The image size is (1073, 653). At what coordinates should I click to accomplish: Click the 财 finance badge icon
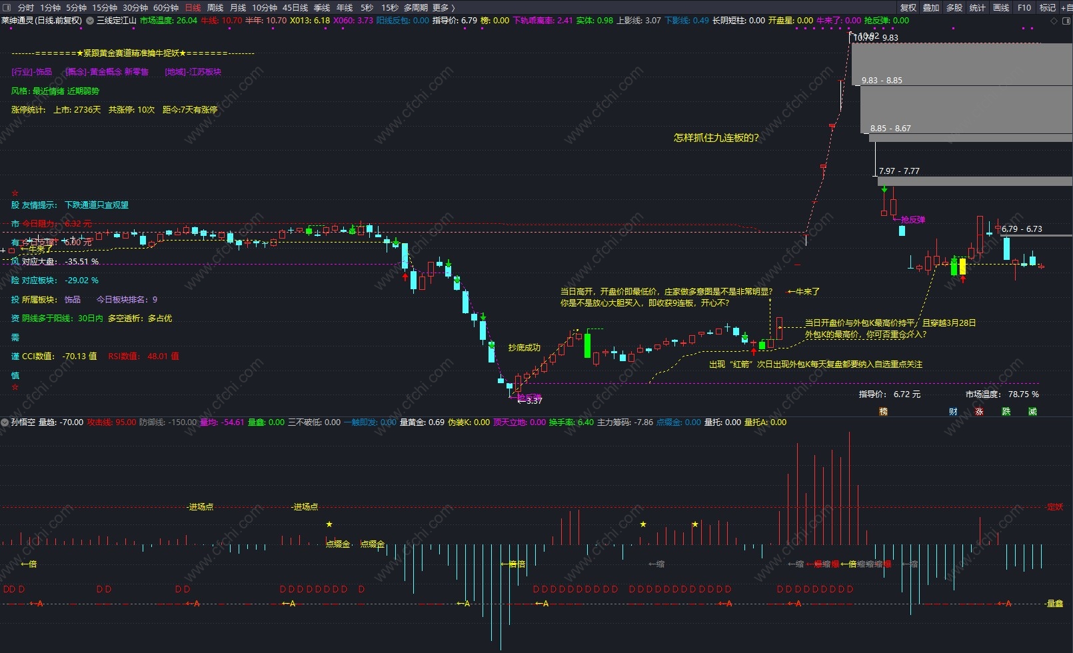[x=954, y=411]
